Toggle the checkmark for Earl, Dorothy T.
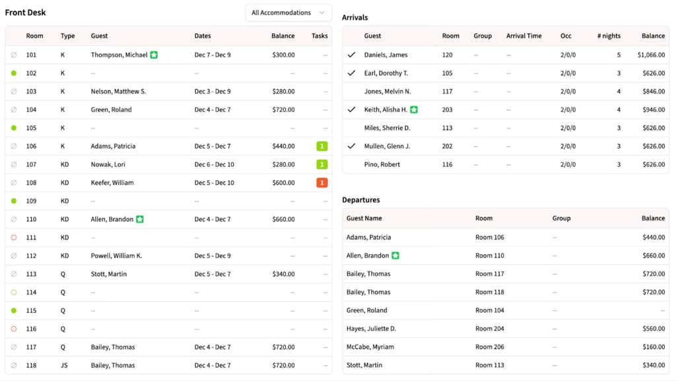The height and width of the screenshot is (381, 676). pos(351,73)
